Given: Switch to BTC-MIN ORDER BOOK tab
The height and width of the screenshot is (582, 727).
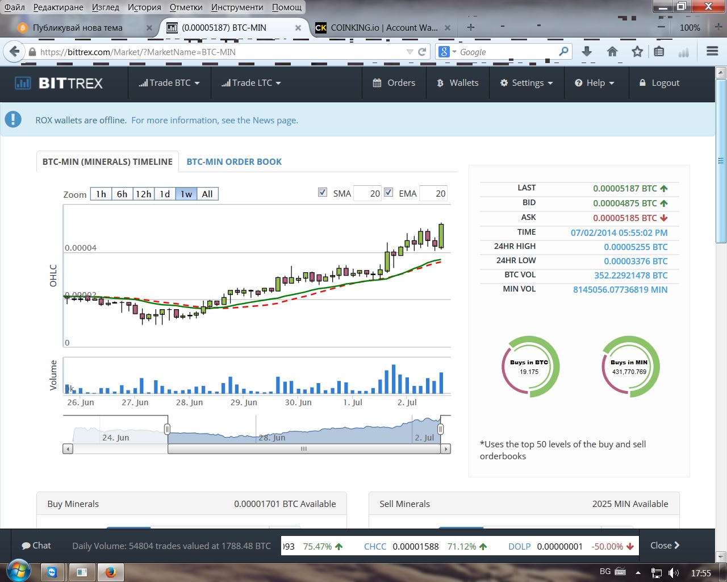Looking at the screenshot, I should (x=234, y=161).
